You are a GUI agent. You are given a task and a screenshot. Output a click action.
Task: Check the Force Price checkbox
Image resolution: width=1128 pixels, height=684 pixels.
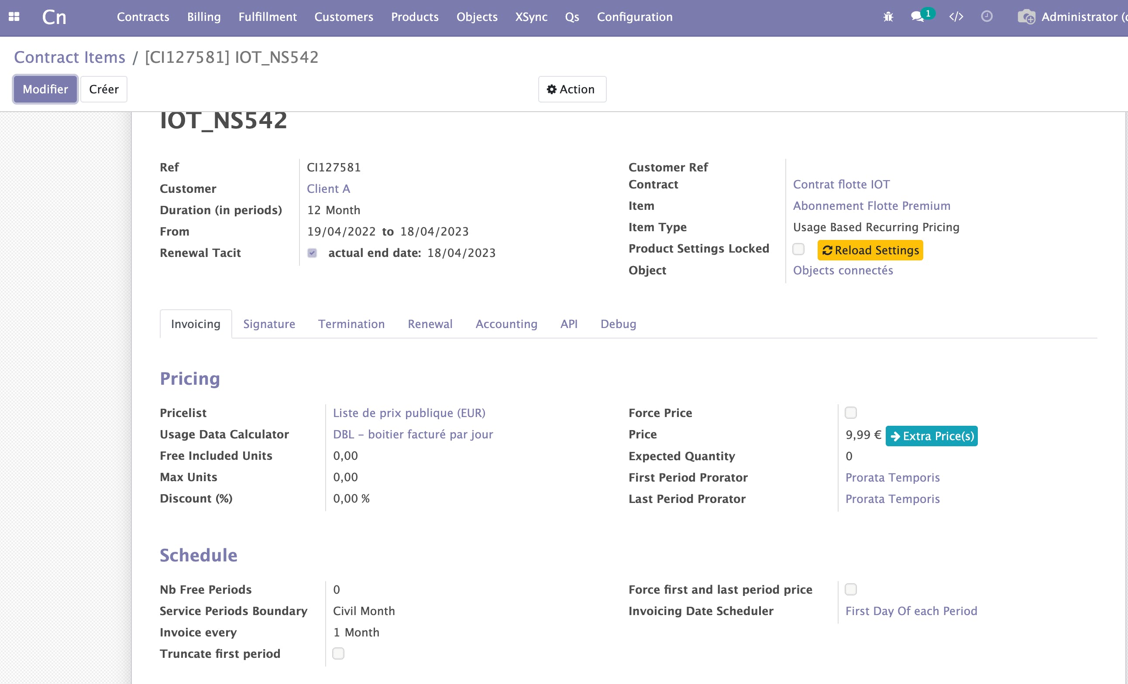[850, 413]
